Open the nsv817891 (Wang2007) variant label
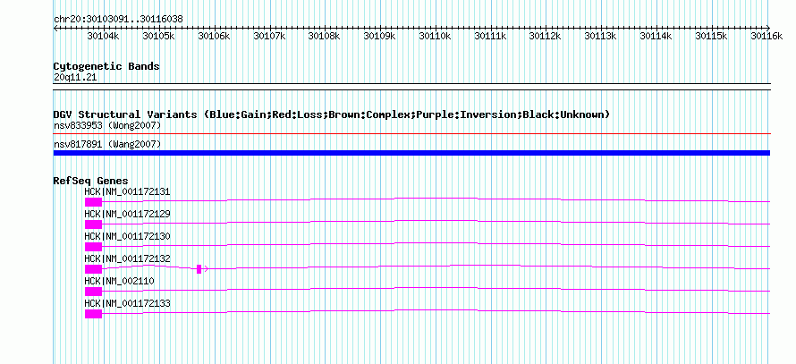 pyautogui.click(x=107, y=145)
